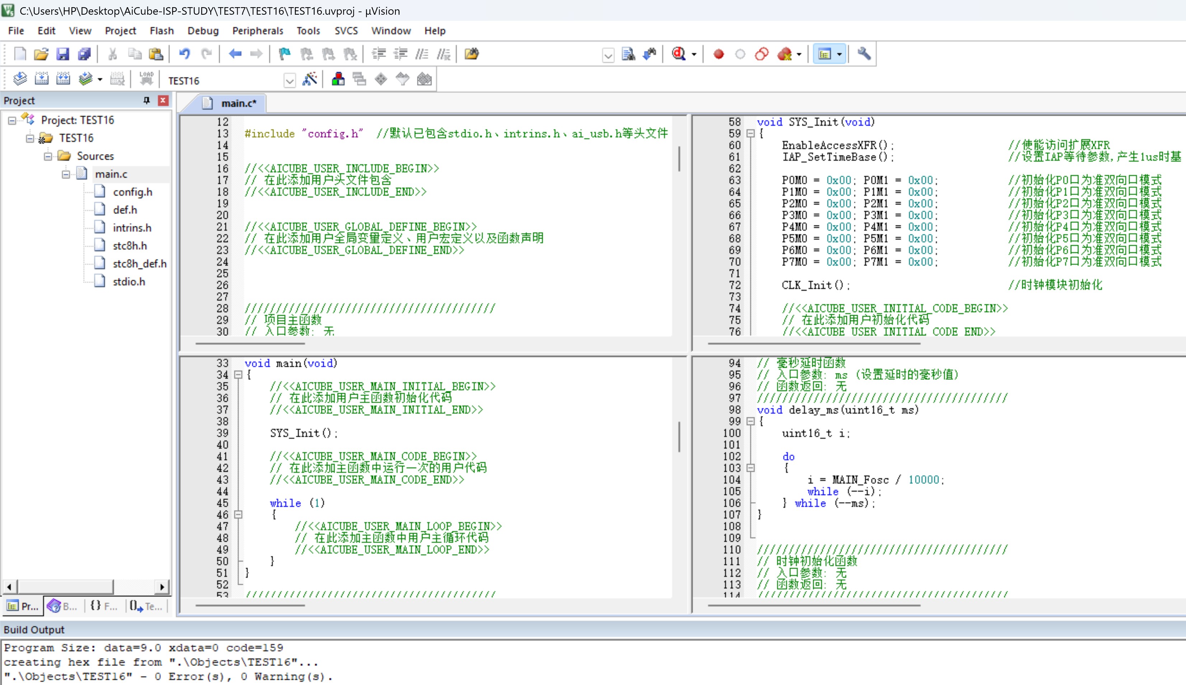Fold the while loop block at line 46
The image size is (1186, 685).
[238, 515]
